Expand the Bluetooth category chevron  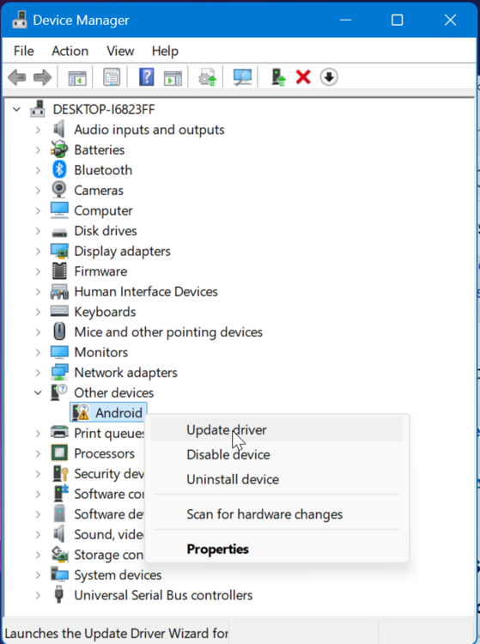[x=38, y=170]
